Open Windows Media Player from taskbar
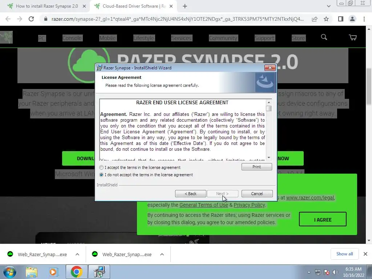This screenshot has width=372, height=279. (53, 272)
